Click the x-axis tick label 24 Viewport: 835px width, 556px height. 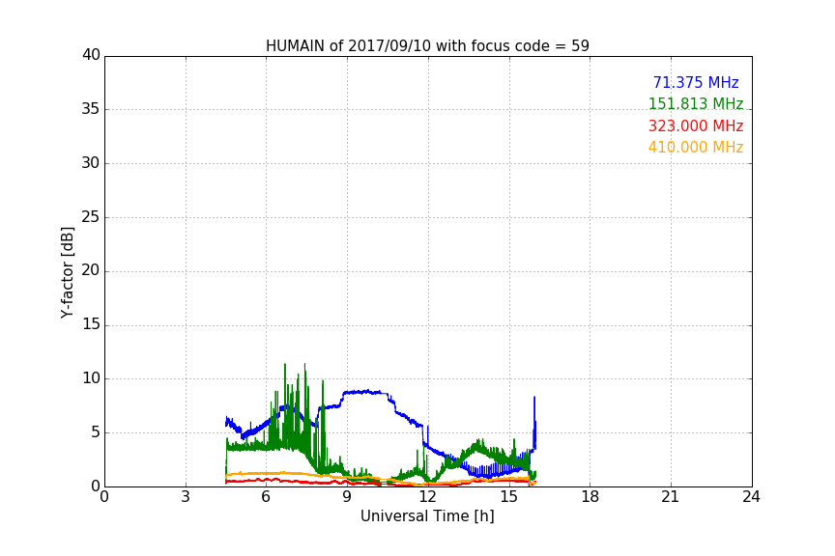coord(751,497)
